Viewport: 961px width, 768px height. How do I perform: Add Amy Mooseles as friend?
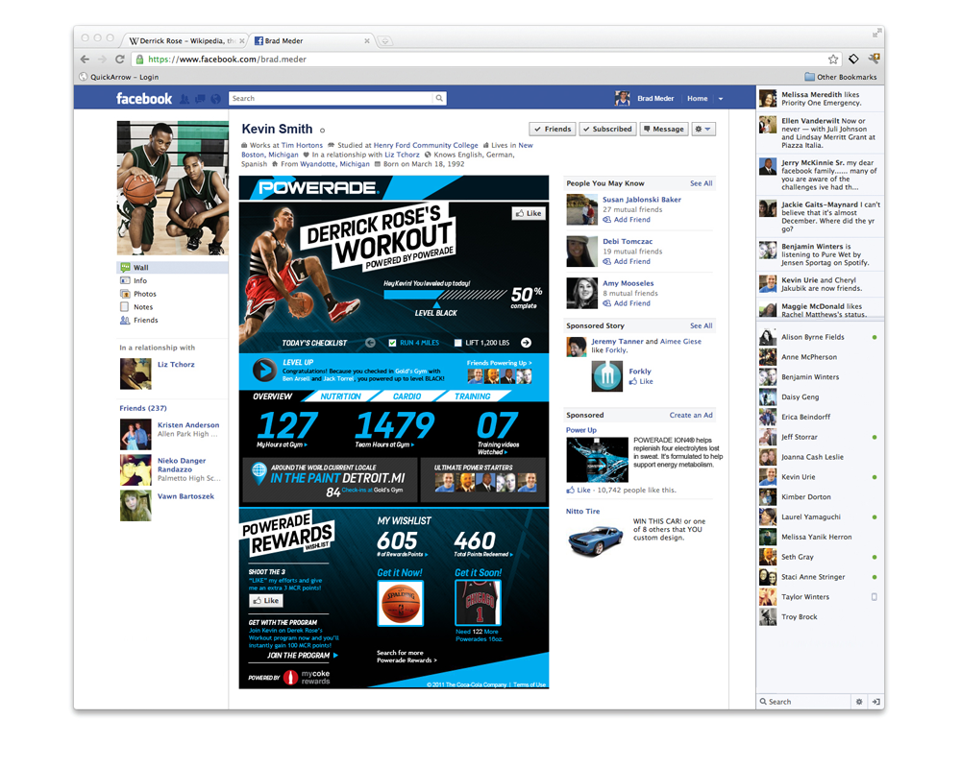(x=627, y=303)
